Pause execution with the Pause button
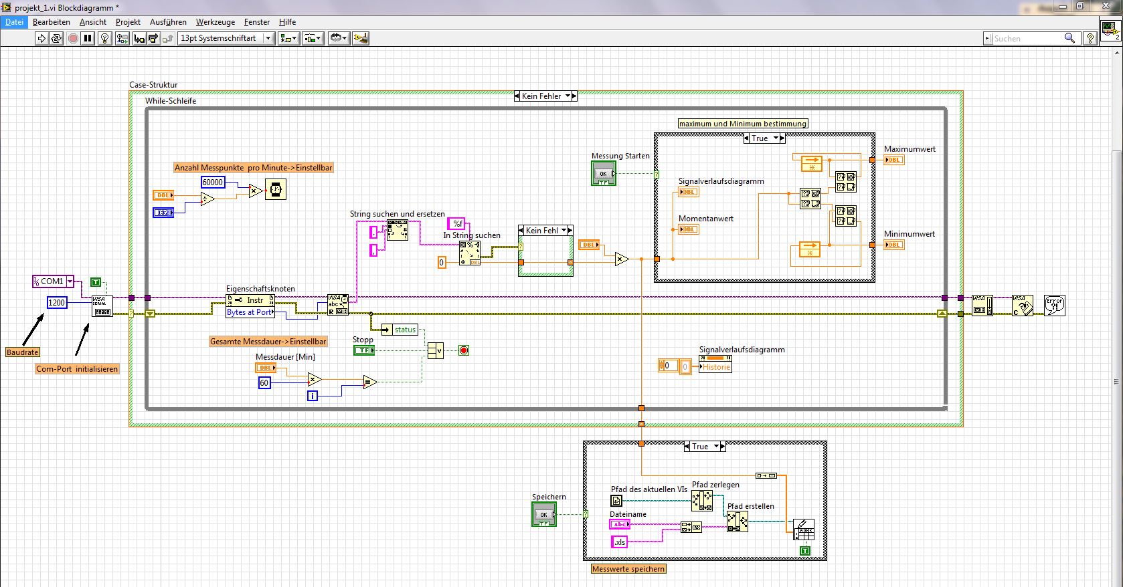 tap(88, 39)
